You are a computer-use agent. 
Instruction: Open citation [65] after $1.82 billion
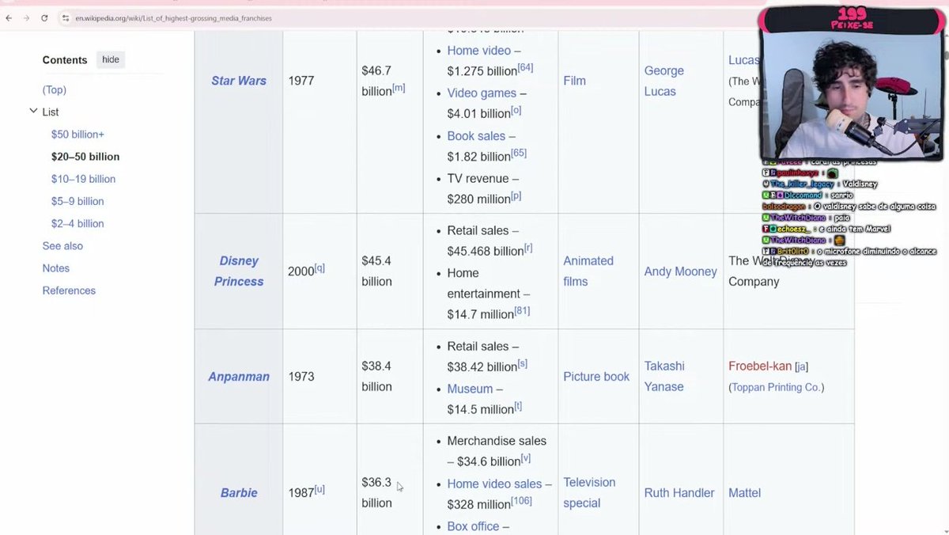point(519,153)
